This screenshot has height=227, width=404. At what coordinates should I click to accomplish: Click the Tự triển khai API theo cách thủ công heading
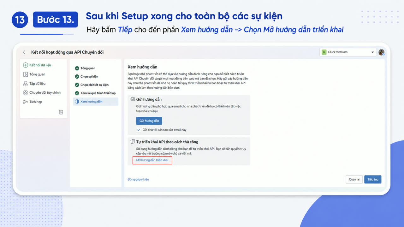pos(167,142)
